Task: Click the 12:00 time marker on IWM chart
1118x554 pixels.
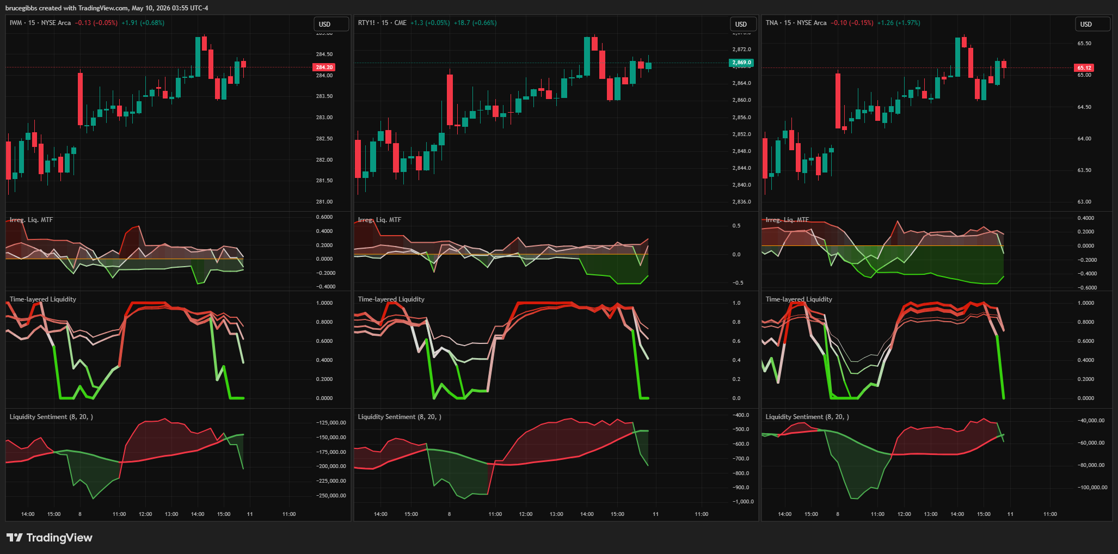Action: click(x=145, y=514)
